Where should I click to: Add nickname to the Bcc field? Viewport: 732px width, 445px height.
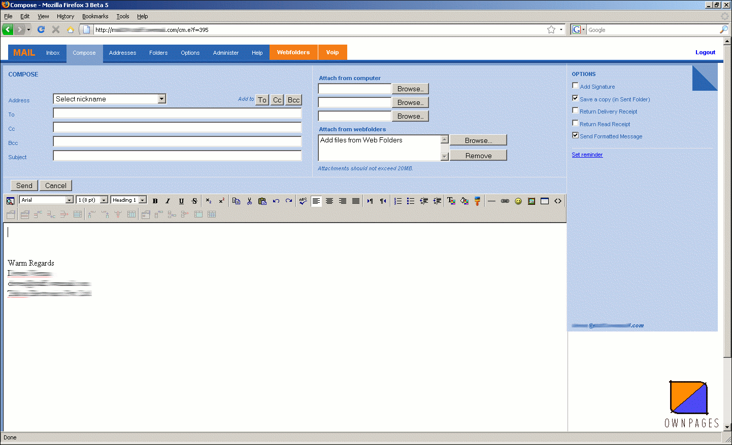pyautogui.click(x=293, y=100)
